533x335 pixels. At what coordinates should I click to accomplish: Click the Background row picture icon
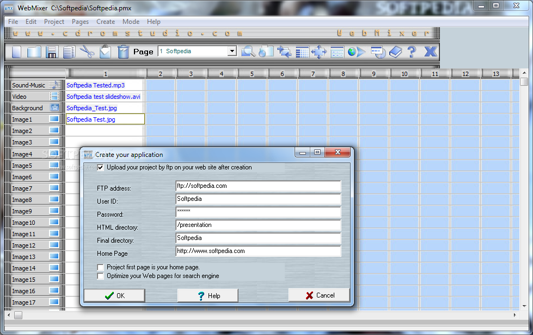pos(54,108)
